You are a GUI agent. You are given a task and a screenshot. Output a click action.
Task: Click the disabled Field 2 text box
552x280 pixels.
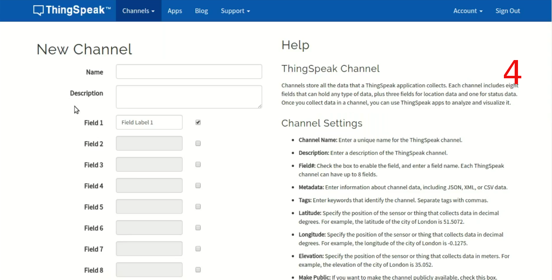[x=149, y=143]
